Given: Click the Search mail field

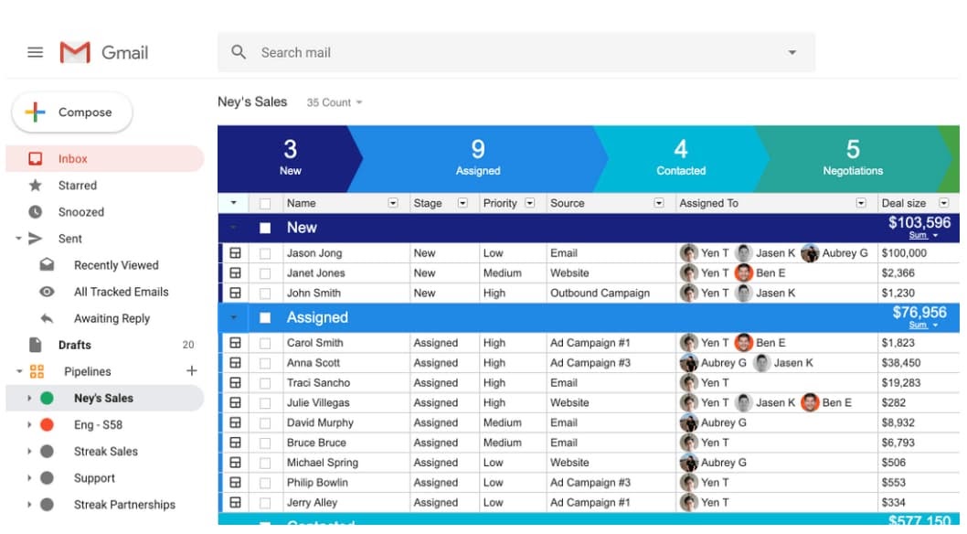Looking at the screenshot, I should [x=516, y=52].
